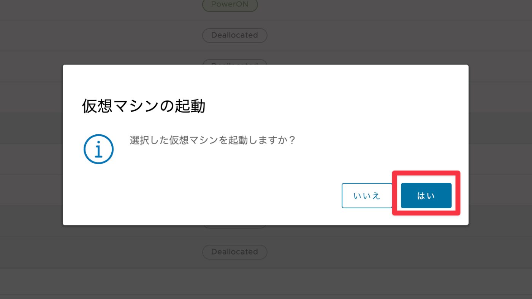Click the blank area right of the dialog title
This screenshot has width=532, height=299.
tap(334, 107)
